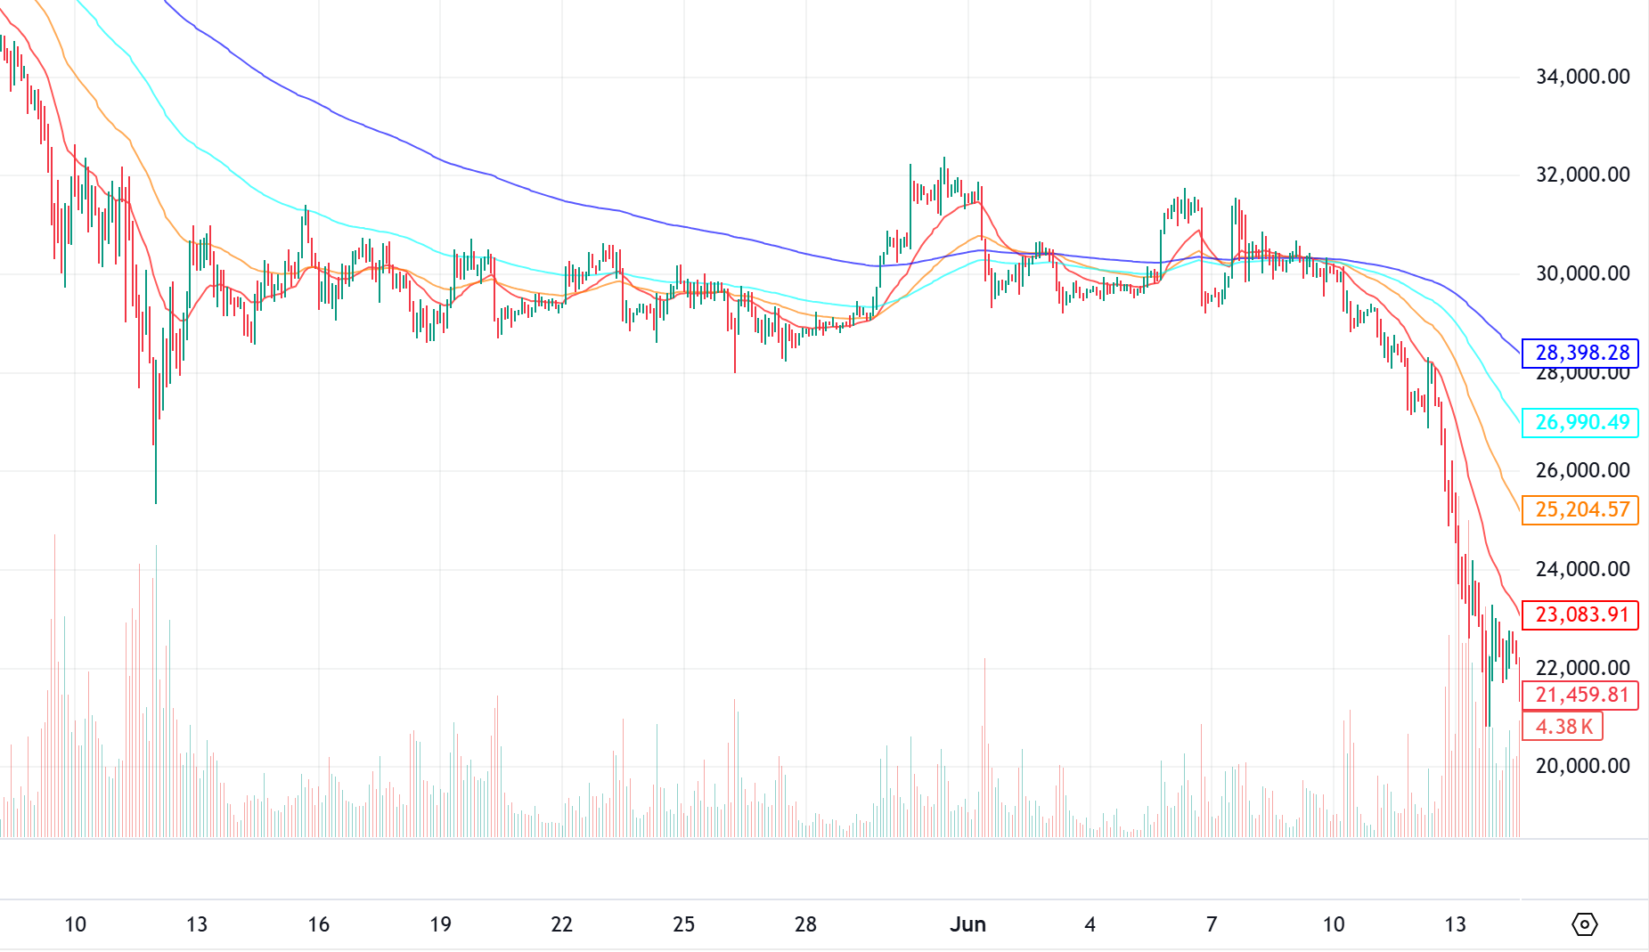The width and height of the screenshot is (1649, 952).
Task: Select date 28 on the time axis
Action: coord(805,924)
